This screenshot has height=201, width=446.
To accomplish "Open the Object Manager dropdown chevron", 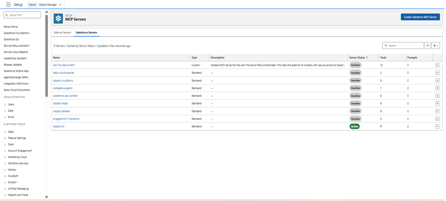I will (60, 5).
